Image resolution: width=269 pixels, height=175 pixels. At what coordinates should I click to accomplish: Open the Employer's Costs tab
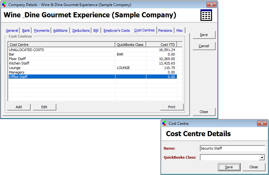pos(116,31)
